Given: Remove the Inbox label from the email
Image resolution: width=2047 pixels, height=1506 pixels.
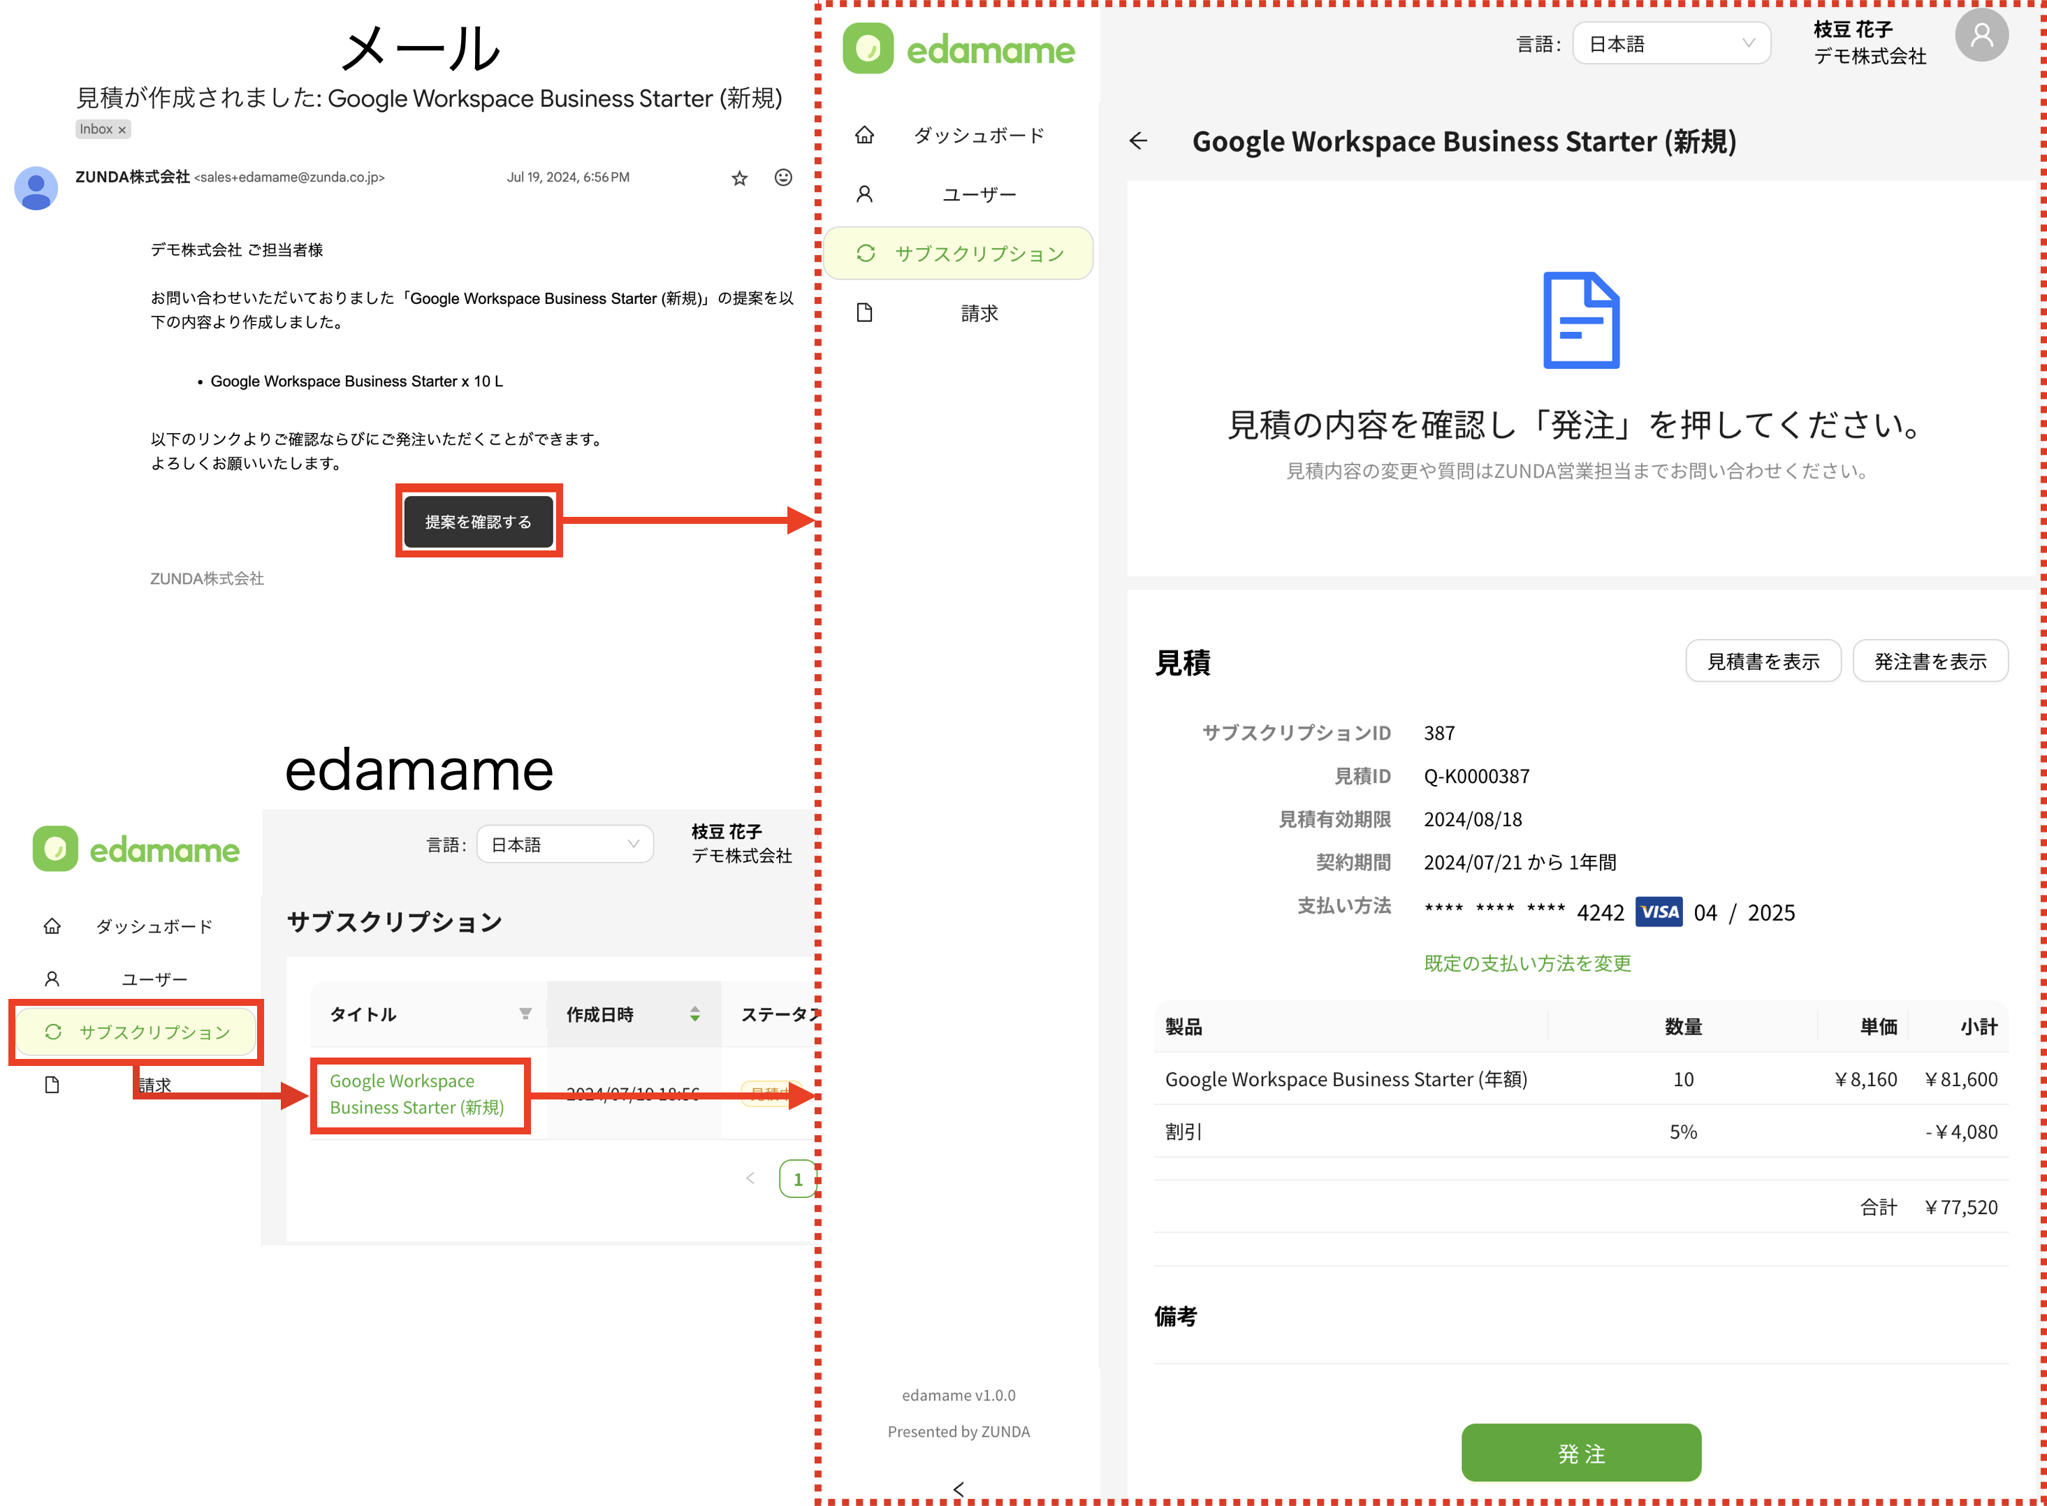Looking at the screenshot, I should [122, 131].
